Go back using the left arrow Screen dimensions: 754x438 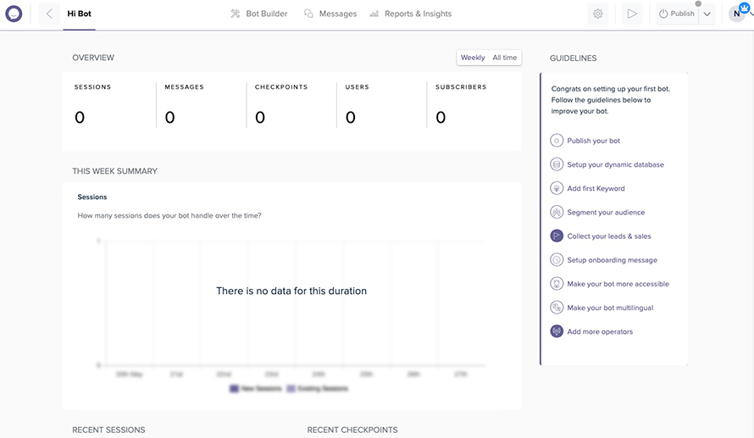pyautogui.click(x=49, y=14)
